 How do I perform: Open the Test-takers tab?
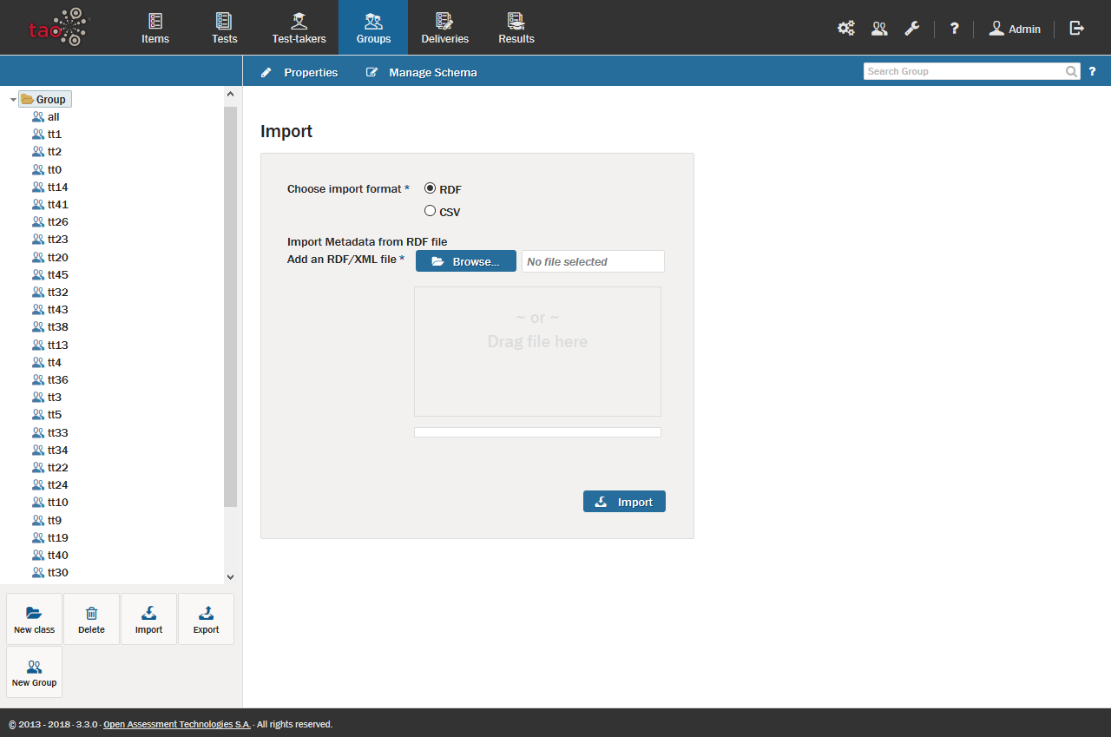click(299, 28)
